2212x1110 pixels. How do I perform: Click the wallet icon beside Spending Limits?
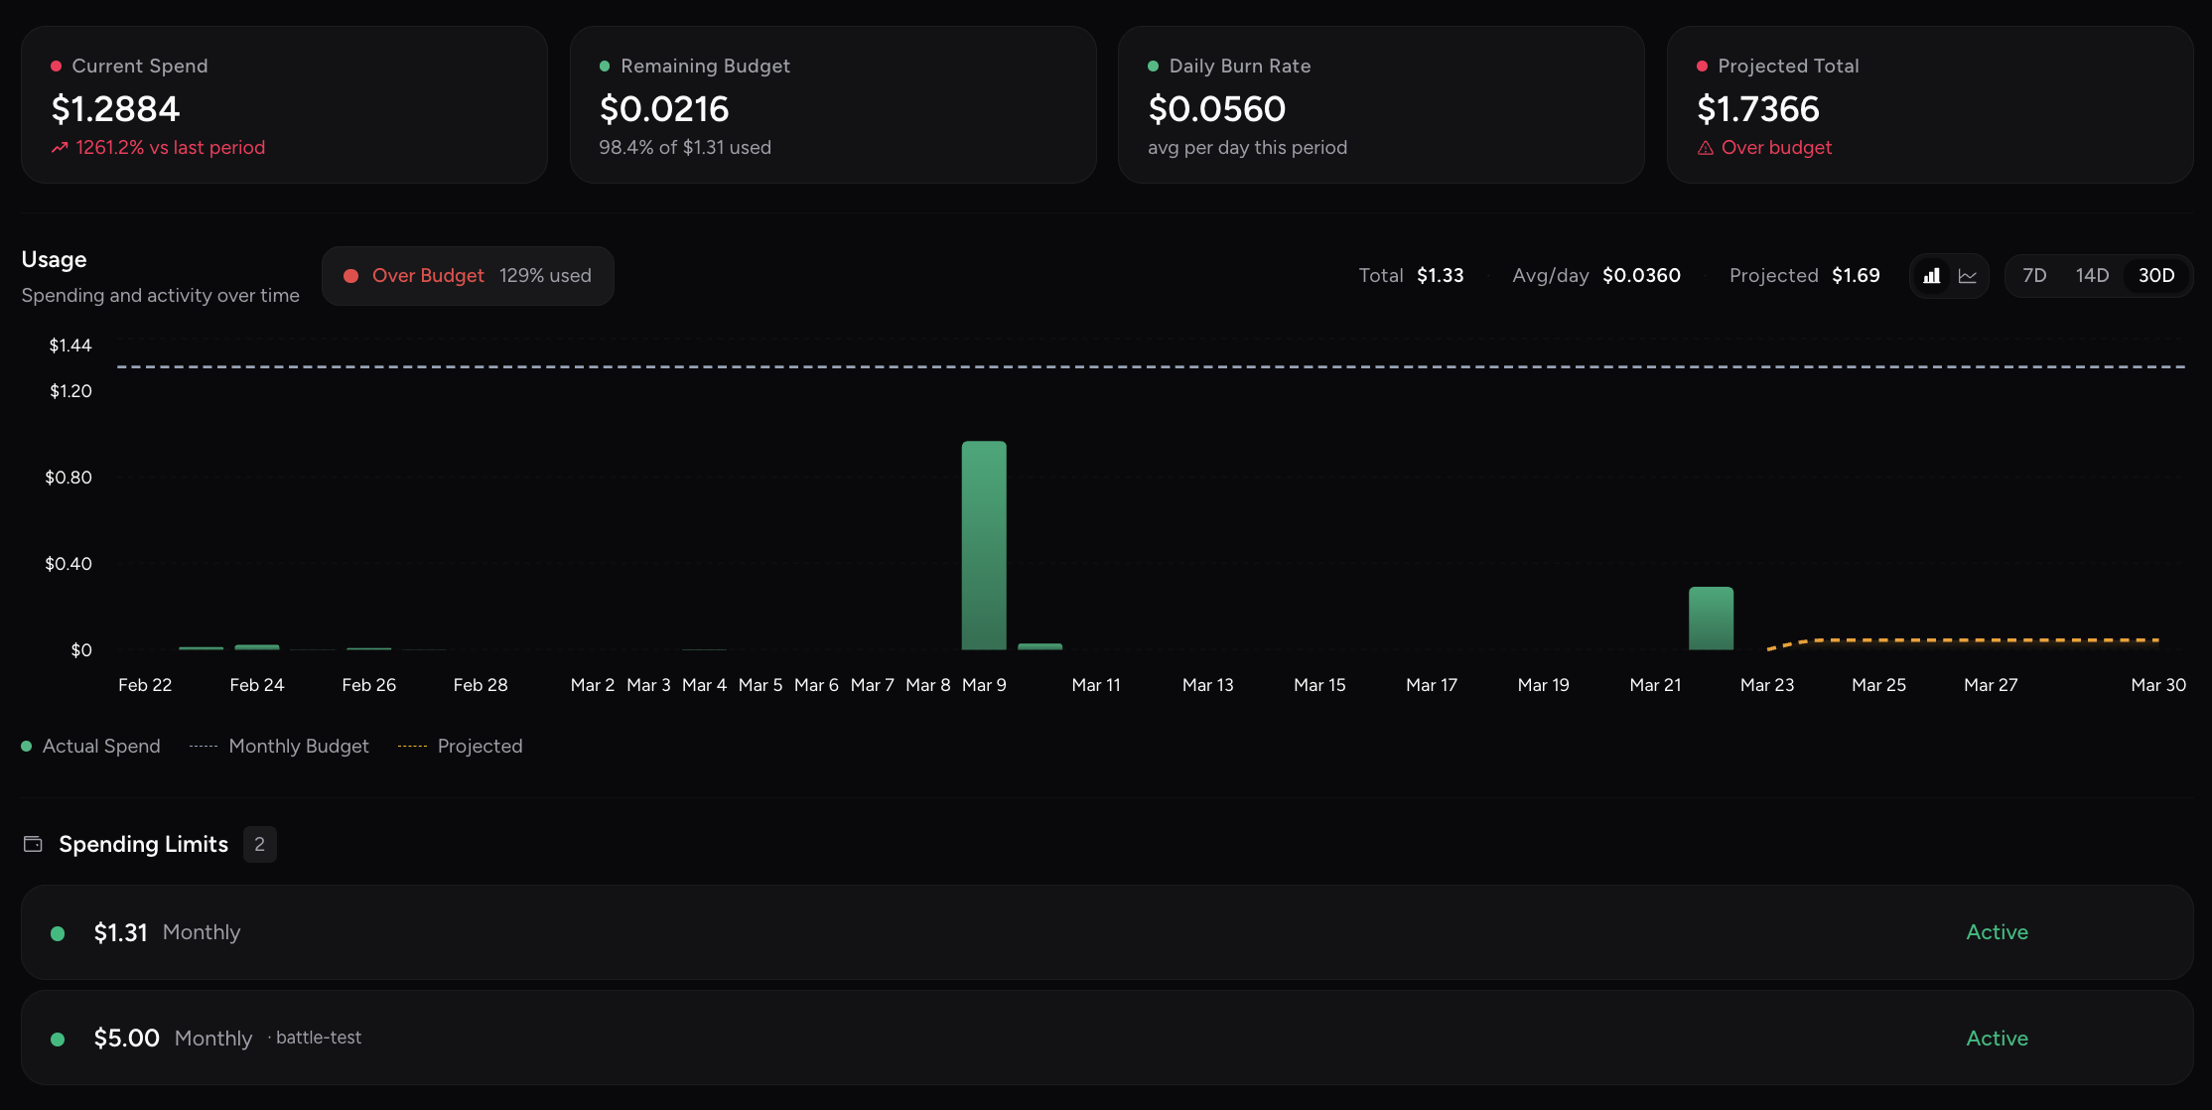[33, 844]
